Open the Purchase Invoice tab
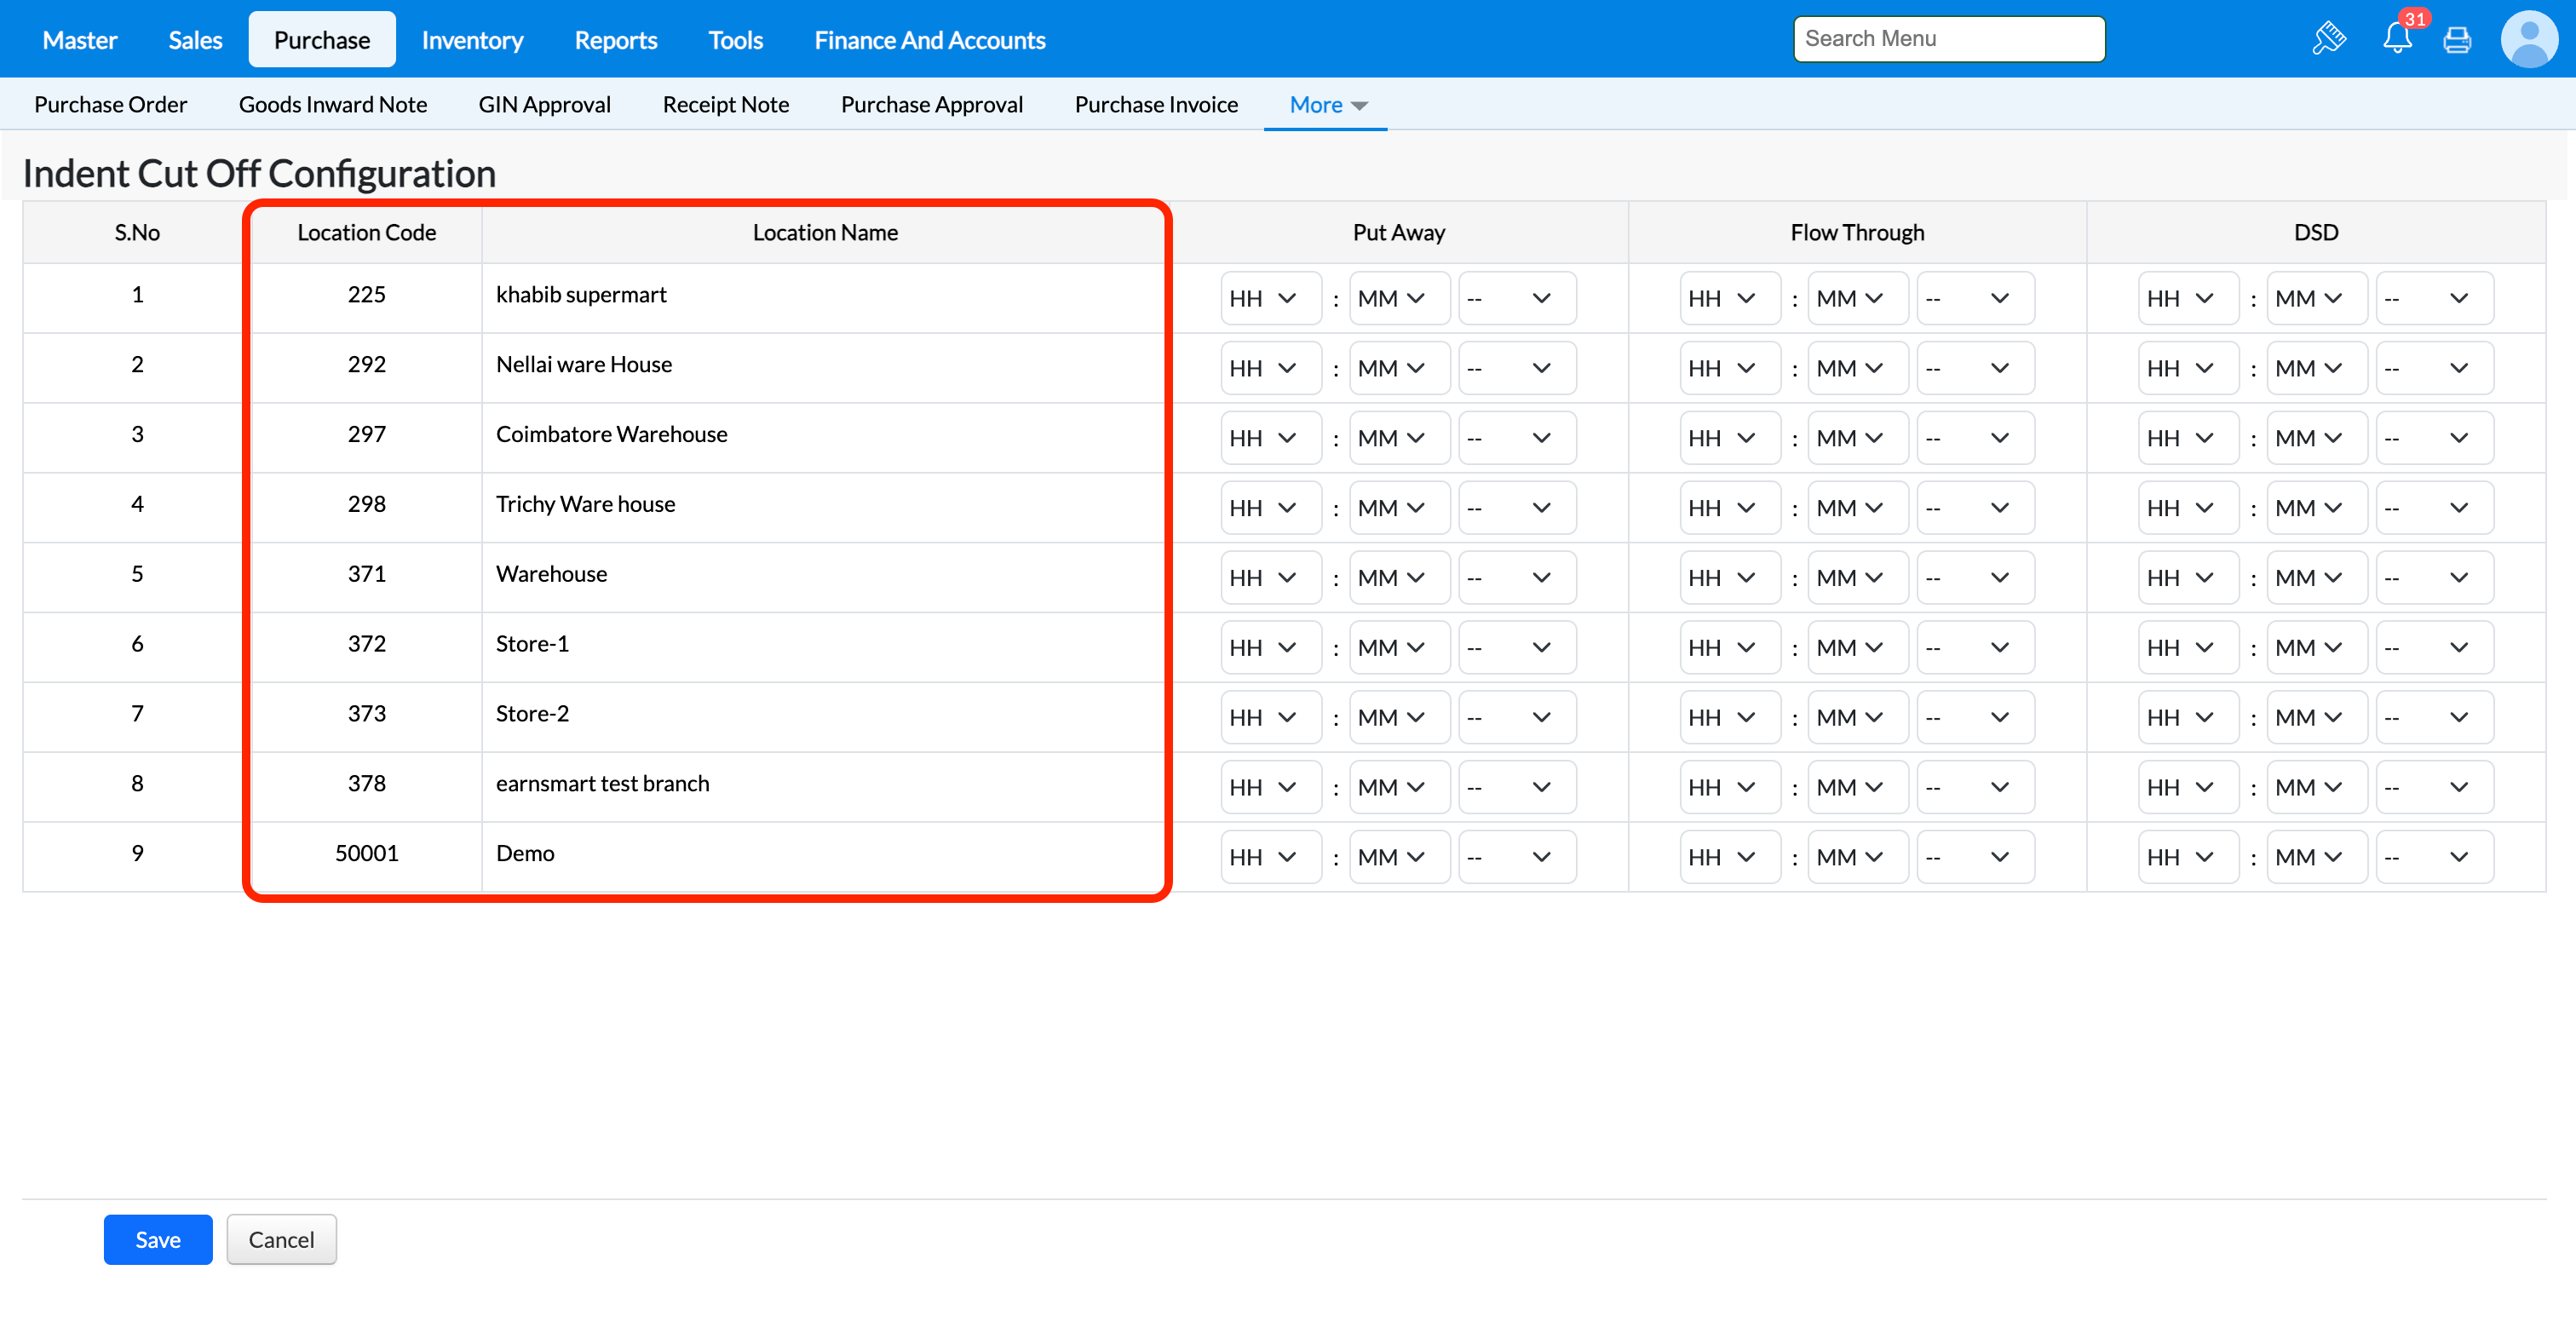2576x1339 pixels. pos(1156,105)
